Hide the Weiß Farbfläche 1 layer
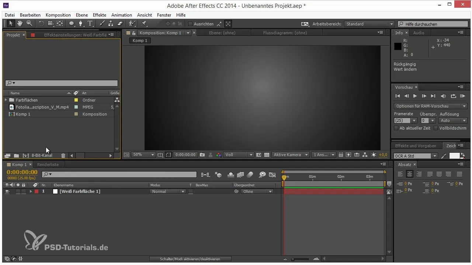The height and width of the screenshot is (265, 472). coord(7,191)
